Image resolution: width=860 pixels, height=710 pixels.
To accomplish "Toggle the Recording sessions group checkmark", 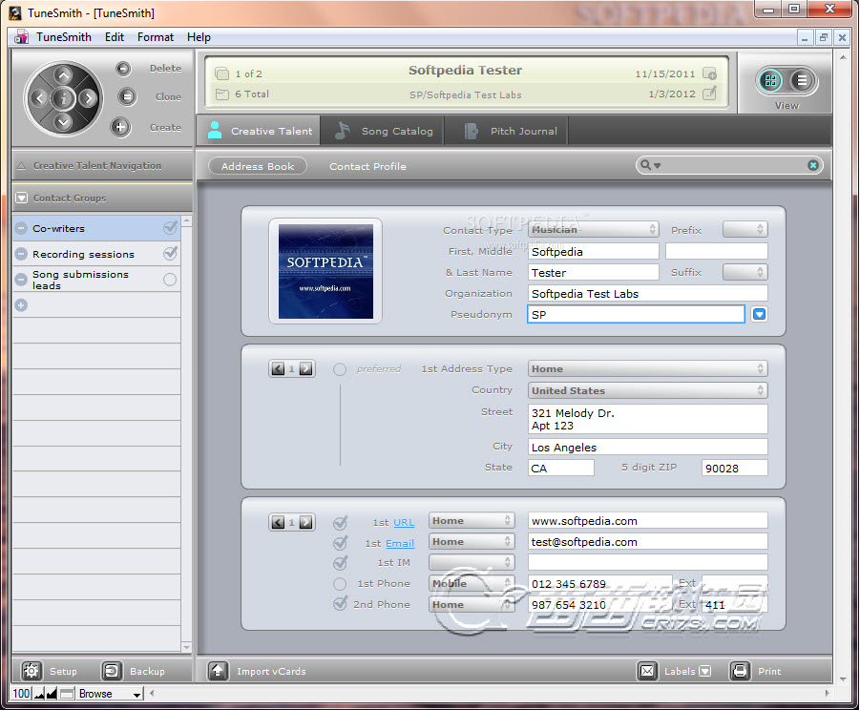I will [x=170, y=253].
